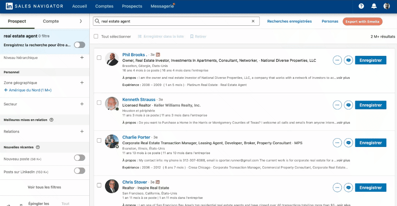This screenshot has width=397, height=206.
Task: Expand the Niveau hiérarchique filter
Action: pyautogui.click(x=82, y=57)
